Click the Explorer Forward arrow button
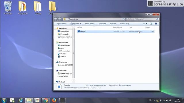 coord(60,19)
